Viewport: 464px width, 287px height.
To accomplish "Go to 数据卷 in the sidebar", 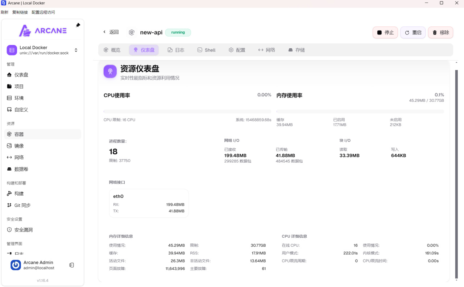I will [x=43, y=169].
